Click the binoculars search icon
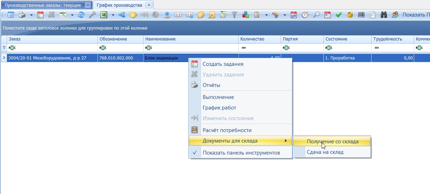430x194 pixels. [384, 15]
